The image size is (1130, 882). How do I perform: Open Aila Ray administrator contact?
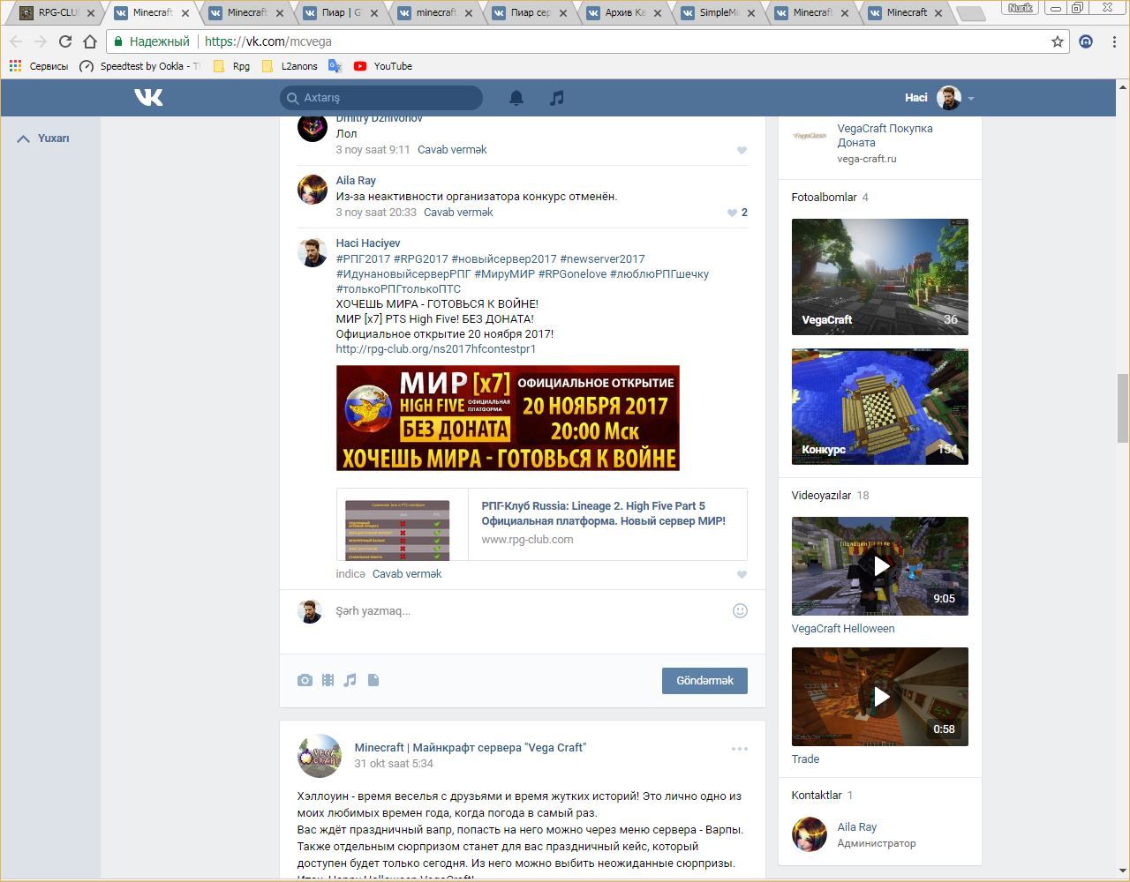pos(856,827)
